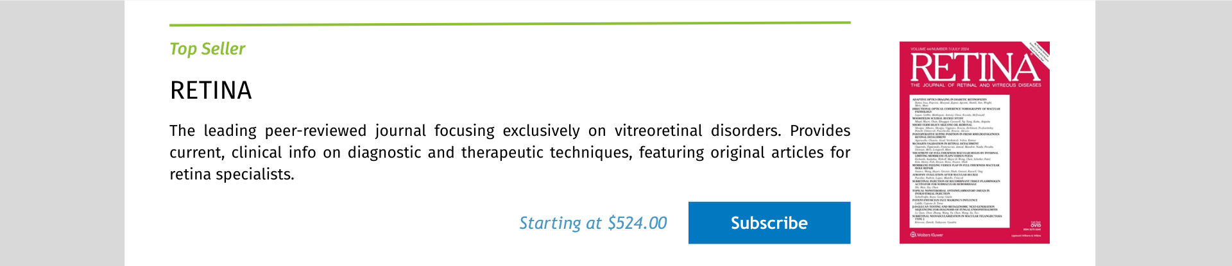Click the right gray page margin
Image resolution: width=1232 pixels, height=266 pixels.
pos(1163,133)
